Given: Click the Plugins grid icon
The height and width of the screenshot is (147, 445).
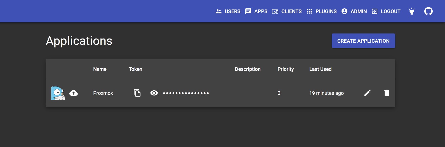Looking at the screenshot, I should click(x=309, y=11).
